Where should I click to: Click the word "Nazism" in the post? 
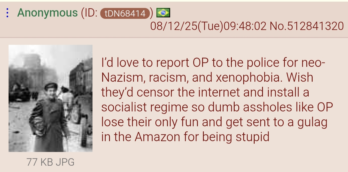pos(121,77)
